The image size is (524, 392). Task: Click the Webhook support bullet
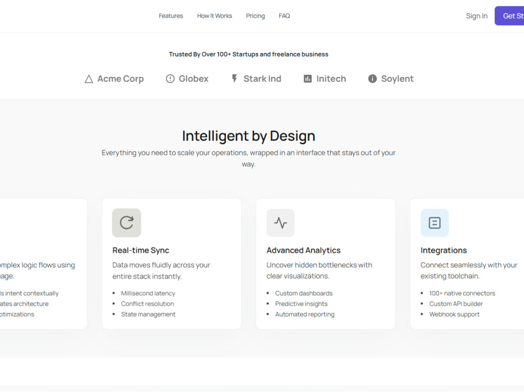(454, 314)
